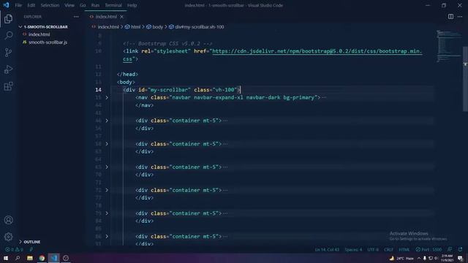Viewport: 468px width, 263px height.
Task: Click the code minimap
Action: click(x=449, y=46)
